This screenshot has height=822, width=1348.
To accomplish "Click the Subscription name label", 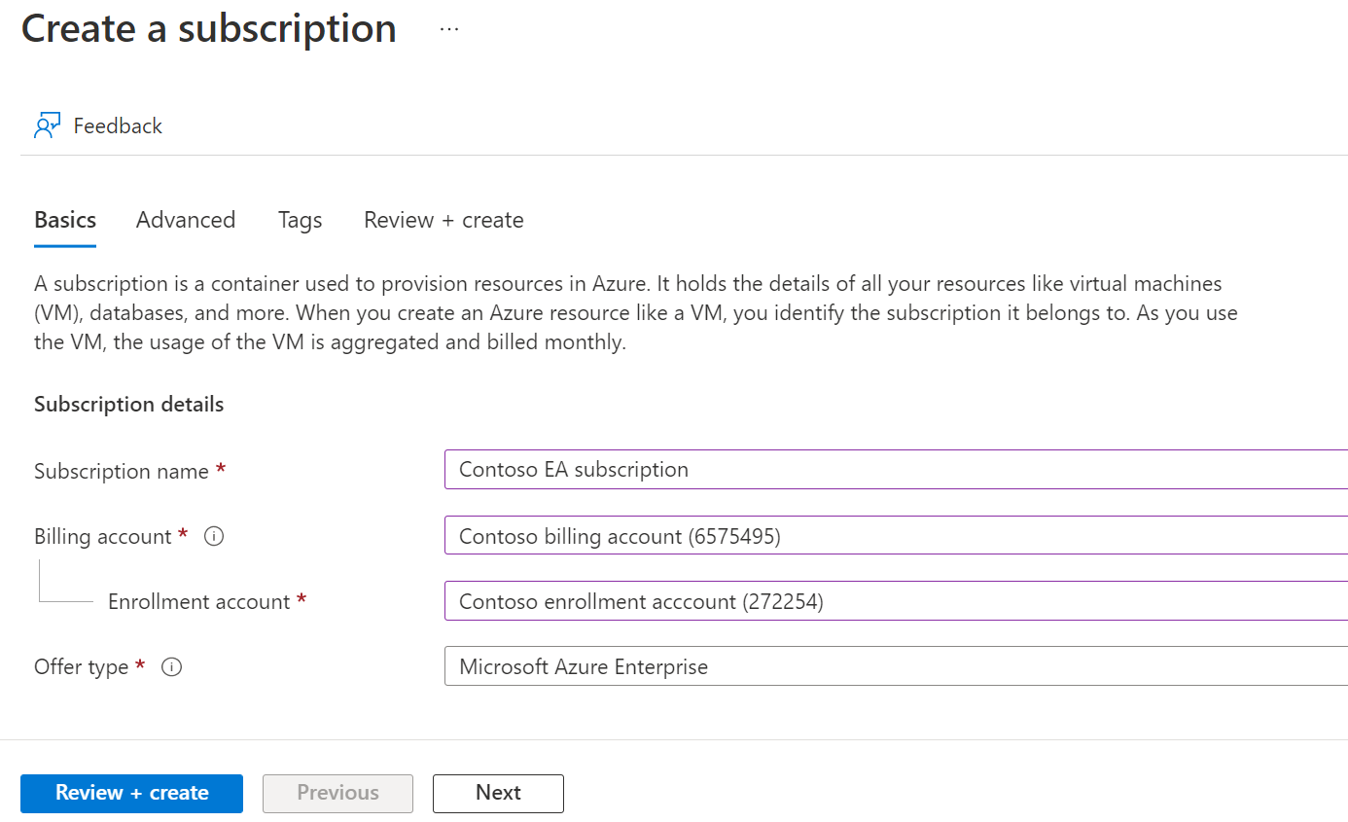I will click(122, 472).
